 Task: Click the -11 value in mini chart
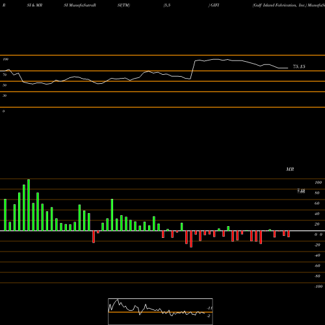pos(209,308)
